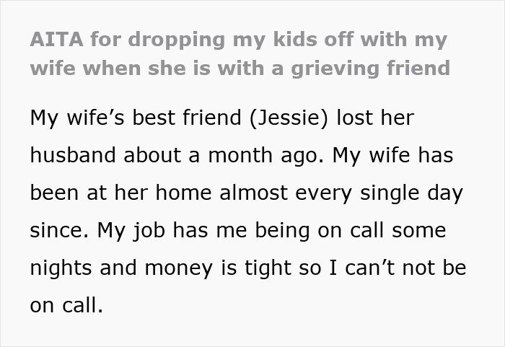Click the final "on call." on the last line

click(67, 305)
